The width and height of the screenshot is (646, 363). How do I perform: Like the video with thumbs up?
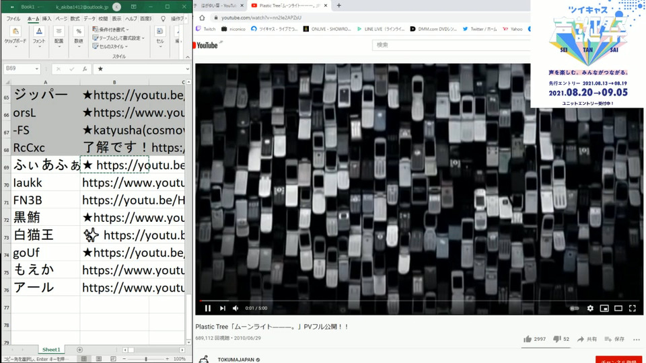coord(528,339)
